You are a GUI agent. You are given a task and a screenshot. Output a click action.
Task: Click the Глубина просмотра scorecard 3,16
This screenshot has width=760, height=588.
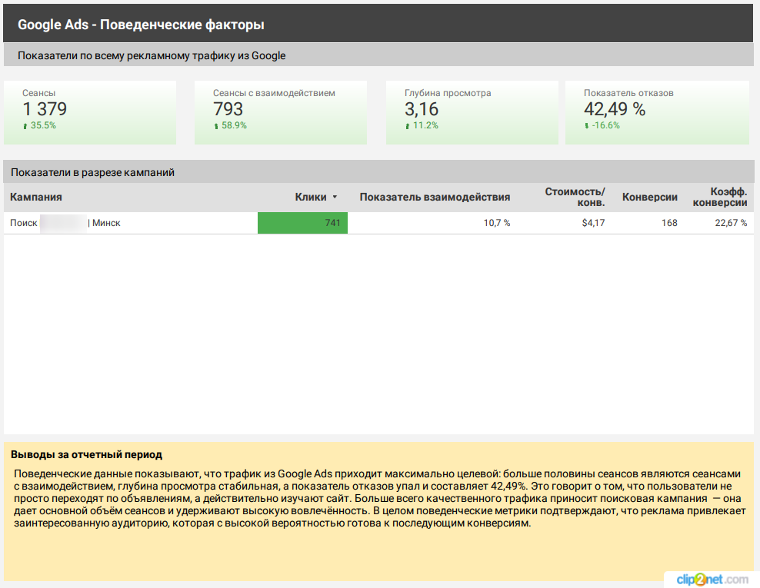(422, 109)
